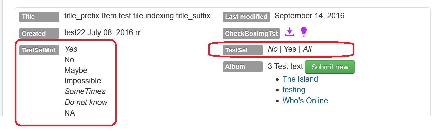This screenshot has height=131, width=438.
Task: Click the Album label badge
Action: 243,67
